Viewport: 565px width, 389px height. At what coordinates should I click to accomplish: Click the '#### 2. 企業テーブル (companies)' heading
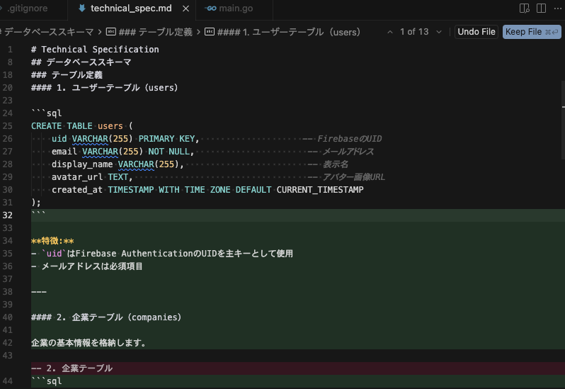point(106,317)
